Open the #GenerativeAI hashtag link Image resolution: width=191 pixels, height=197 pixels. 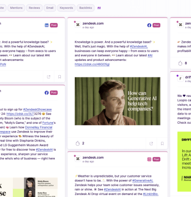[x=142, y=180]
